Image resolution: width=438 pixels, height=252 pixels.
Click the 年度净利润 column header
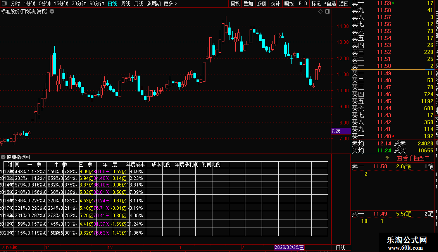click(x=186, y=164)
